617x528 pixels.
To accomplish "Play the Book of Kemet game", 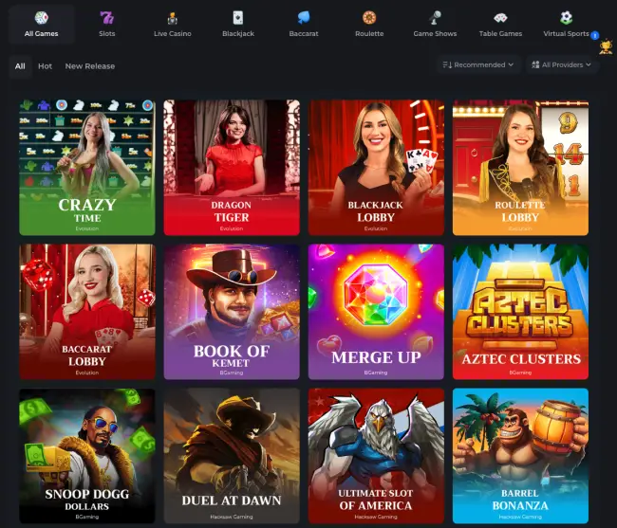I will pyautogui.click(x=232, y=312).
